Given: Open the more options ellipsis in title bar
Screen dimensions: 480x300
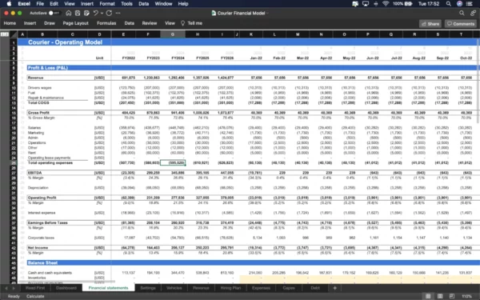Looking at the screenshot, I should point(118,13).
